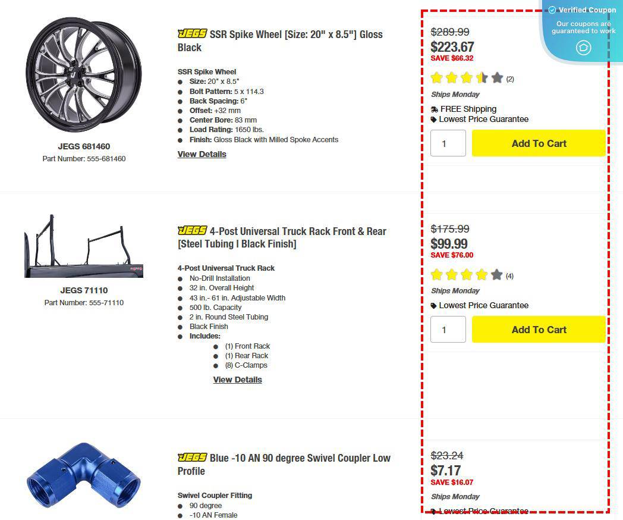Open the (4) reviews for the truck rack
This screenshot has height=520, width=623.
coord(509,275)
